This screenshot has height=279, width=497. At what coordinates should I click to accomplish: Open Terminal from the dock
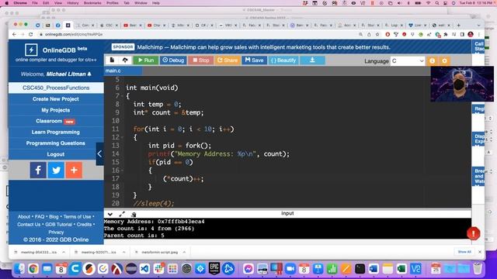(x=360, y=269)
